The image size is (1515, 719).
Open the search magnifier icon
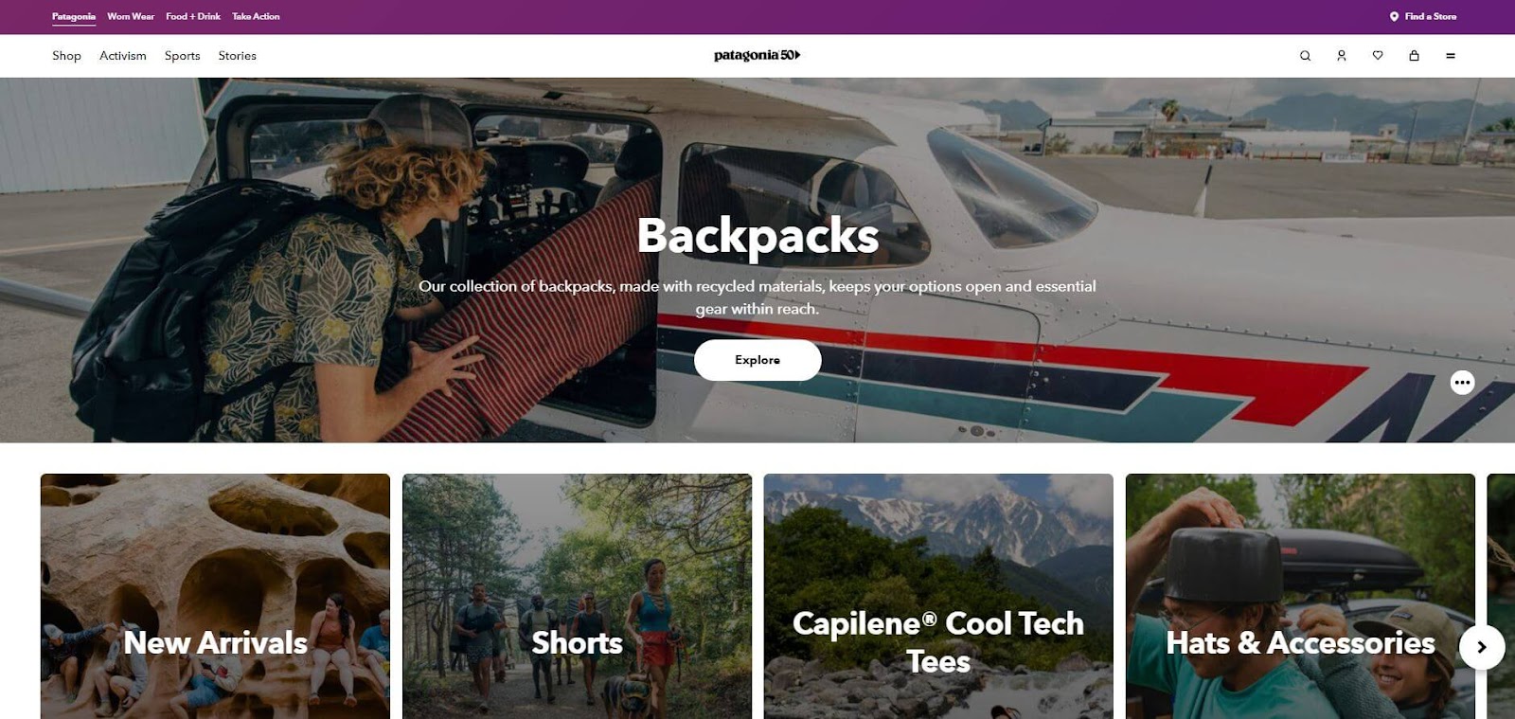tap(1305, 56)
